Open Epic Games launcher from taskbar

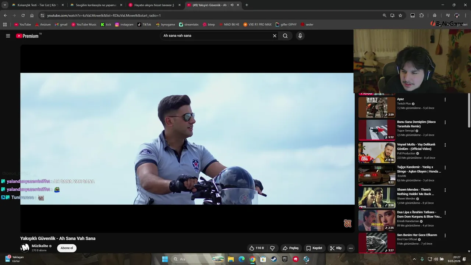(285, 259)
